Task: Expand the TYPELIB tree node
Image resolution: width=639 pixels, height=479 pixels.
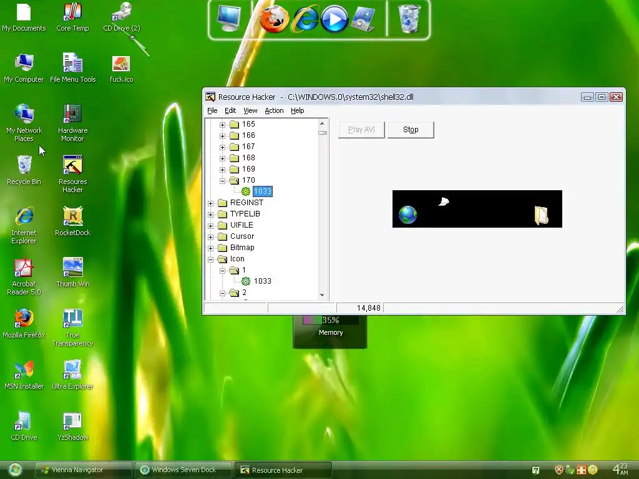Action: click(211, 215)
